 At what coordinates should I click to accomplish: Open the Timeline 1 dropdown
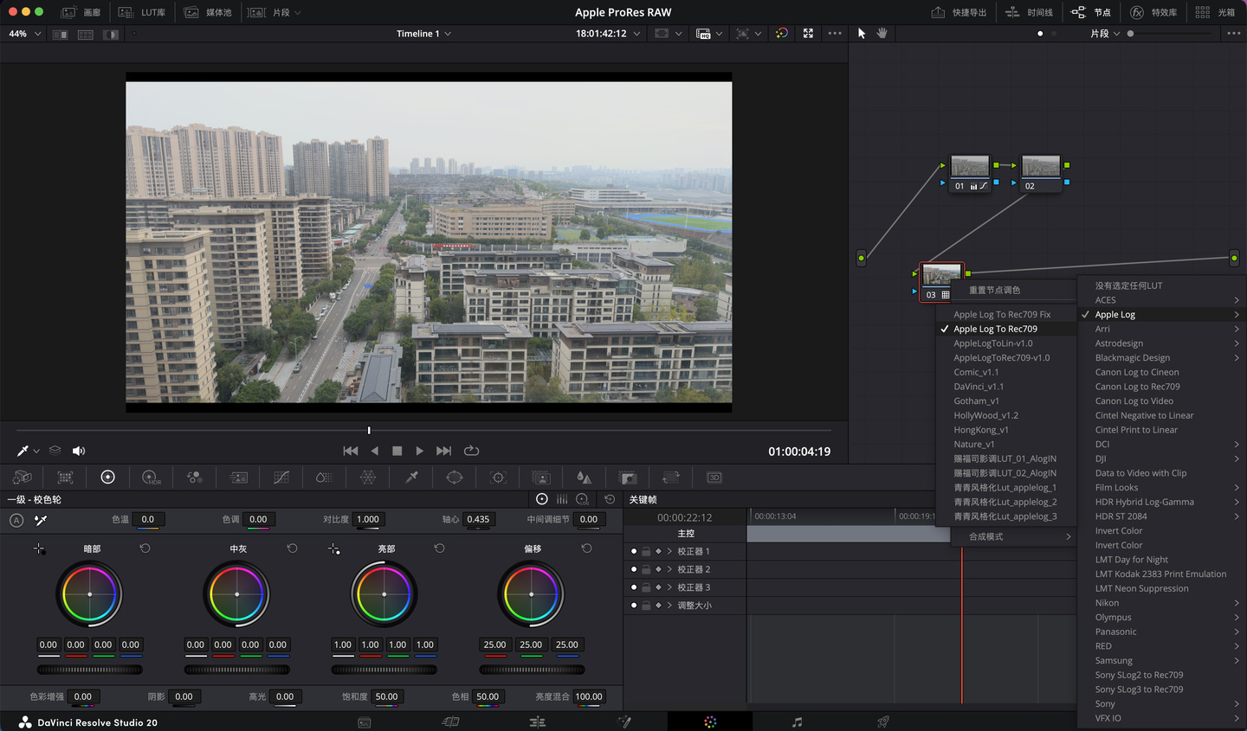click(x=424, y=34)
